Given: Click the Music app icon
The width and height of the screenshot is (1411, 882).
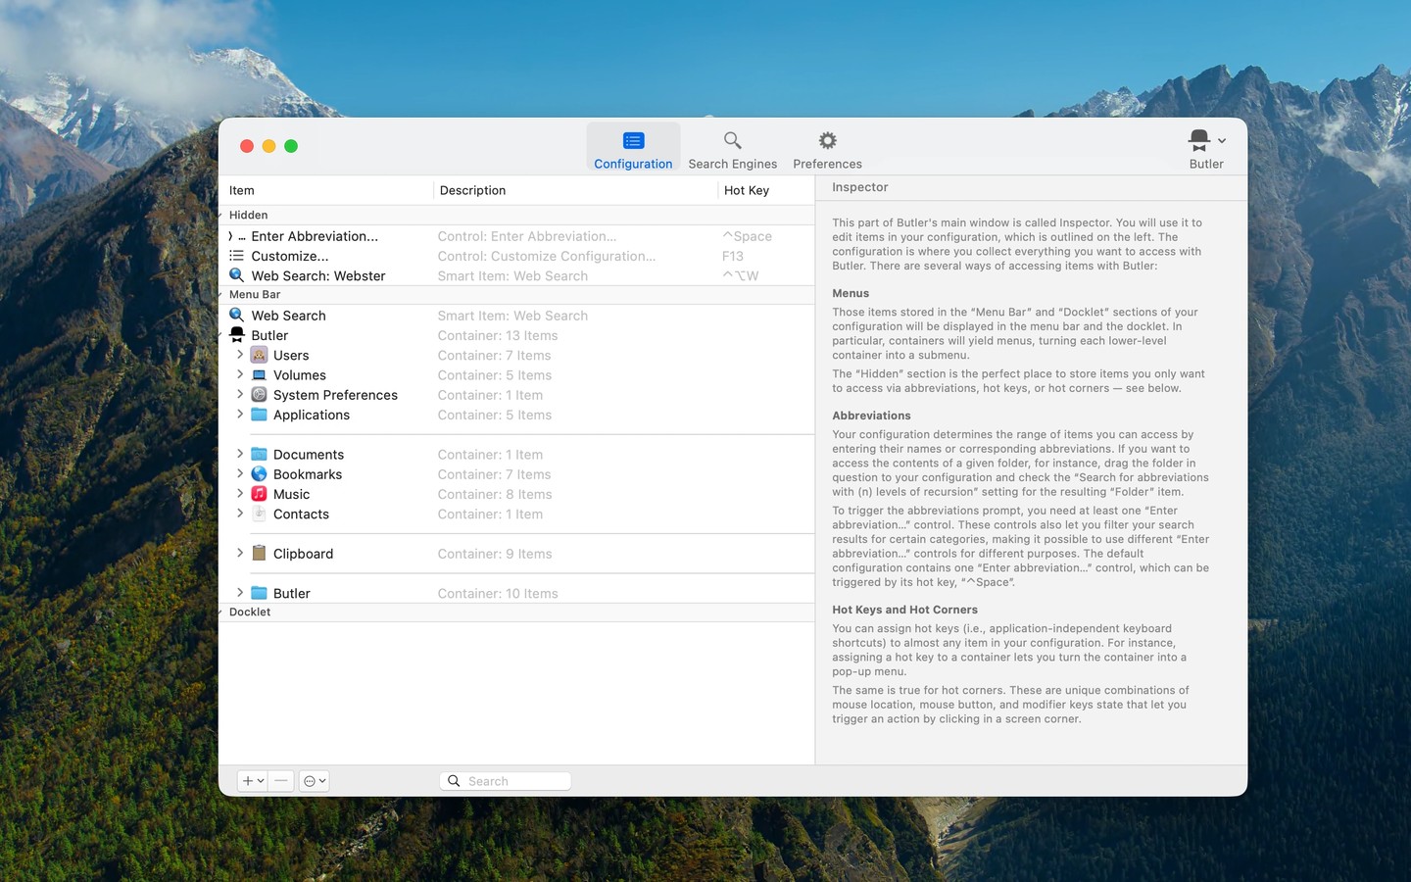Looking at the screenshot, I should pyautogui.click(x=259, y=494).
